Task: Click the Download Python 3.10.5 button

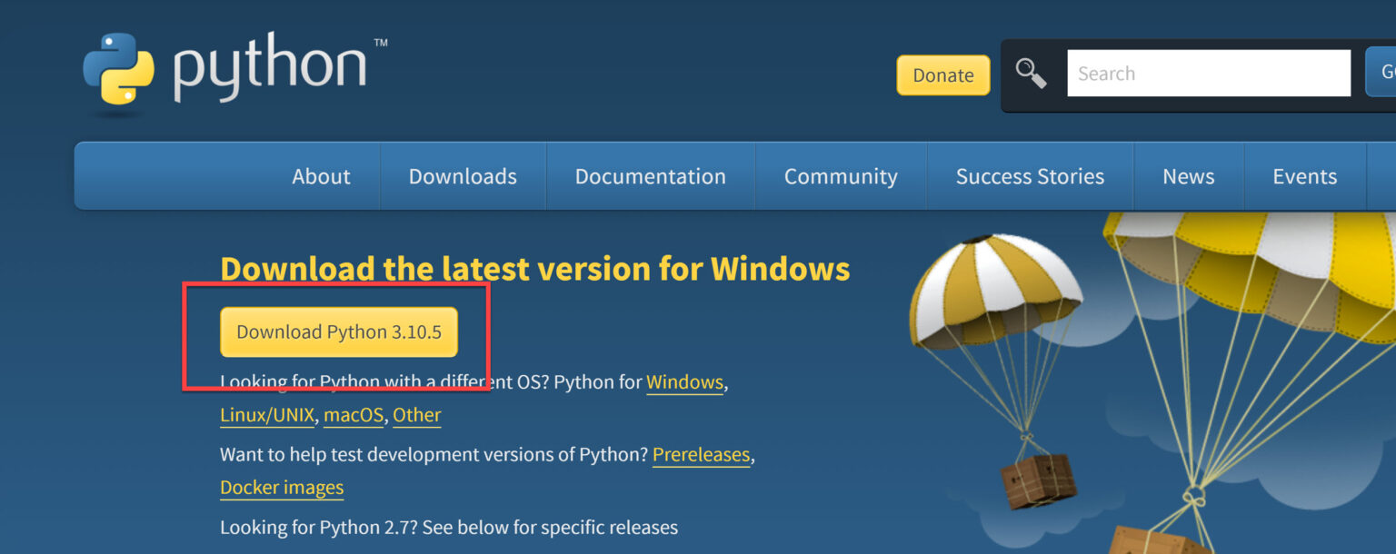Action: 339,332
